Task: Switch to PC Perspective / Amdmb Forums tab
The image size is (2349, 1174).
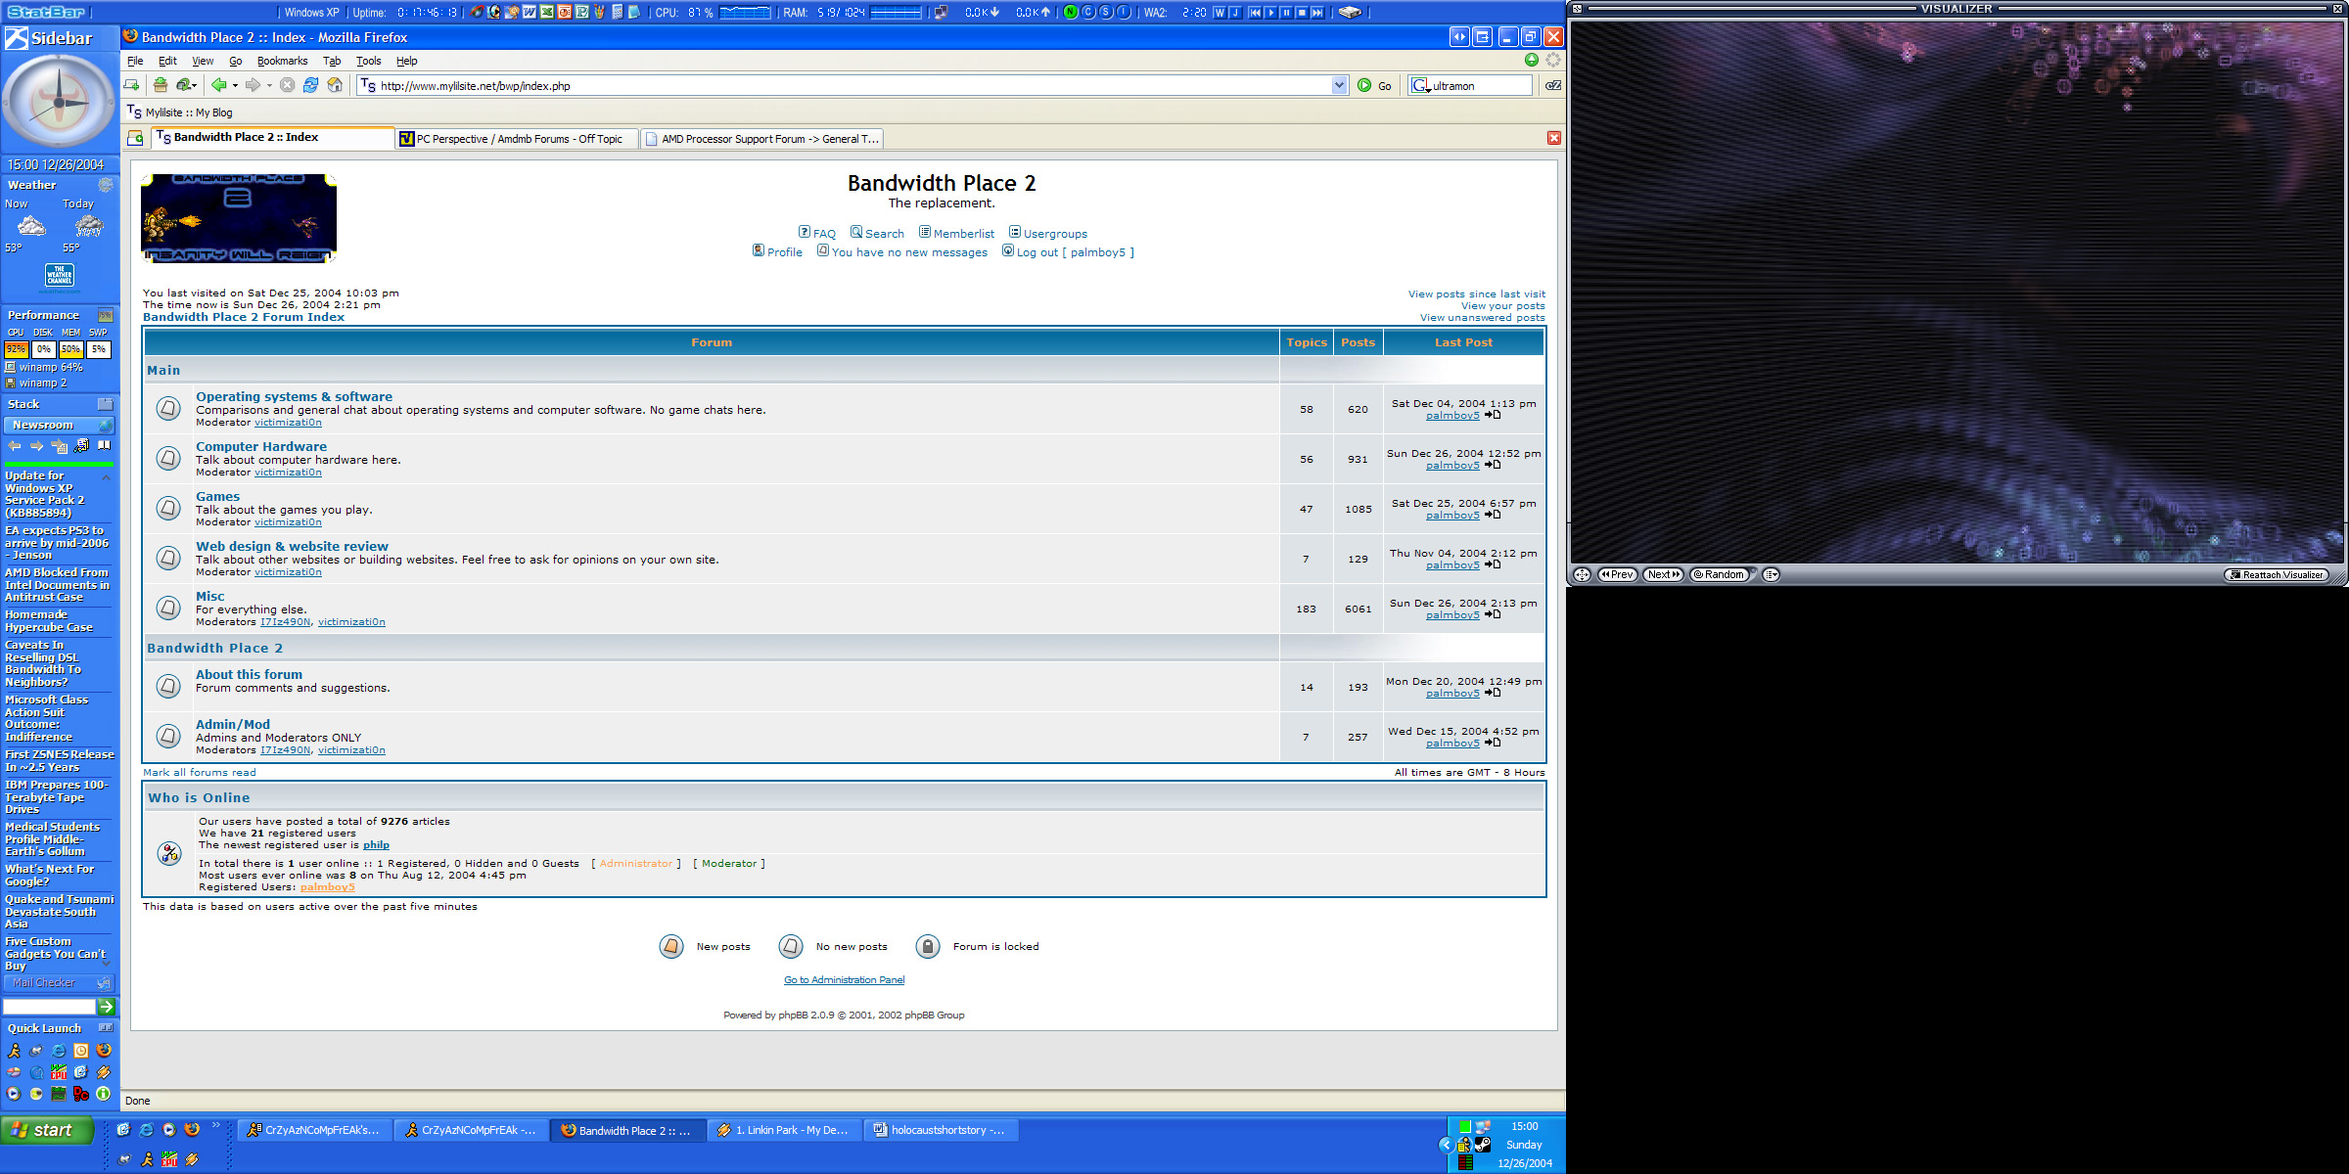Action: pos(518,139)
